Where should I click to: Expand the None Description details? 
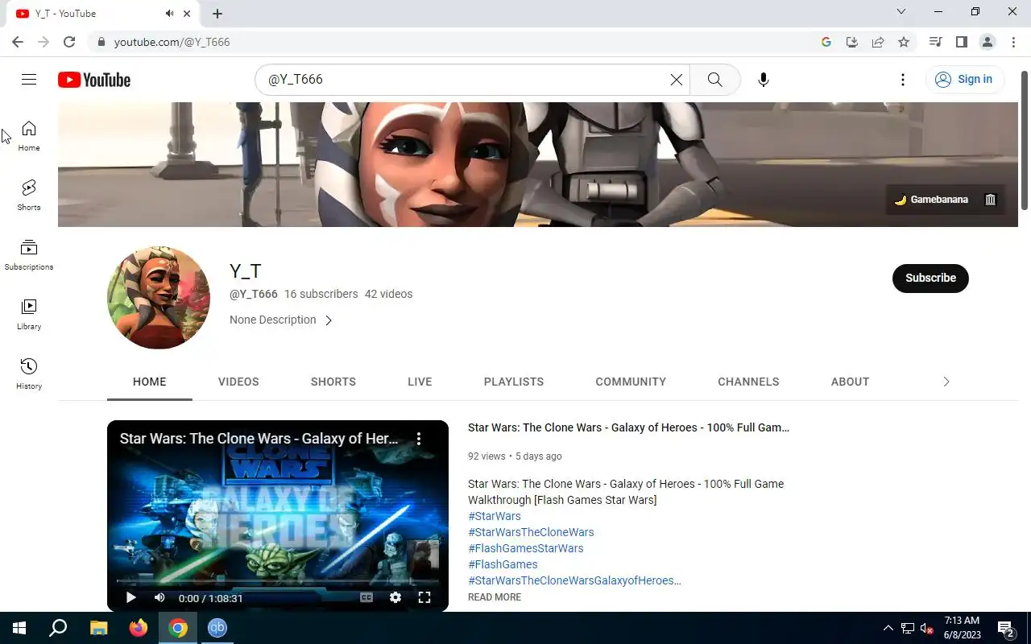281,320
